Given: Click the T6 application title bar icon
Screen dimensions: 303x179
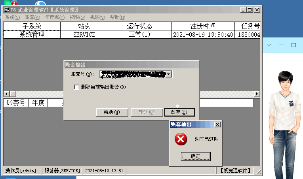Looking at the screenshot, I should [x=6, y=9].
